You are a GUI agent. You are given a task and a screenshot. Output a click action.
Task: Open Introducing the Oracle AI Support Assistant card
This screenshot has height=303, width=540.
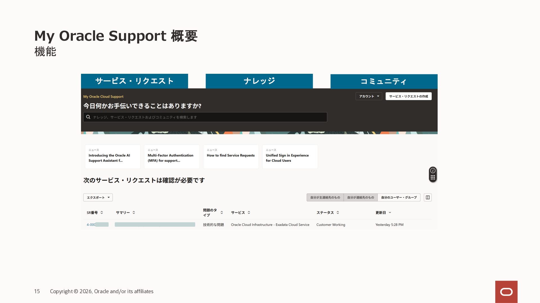pyautogui.click(x=112, y=157)
